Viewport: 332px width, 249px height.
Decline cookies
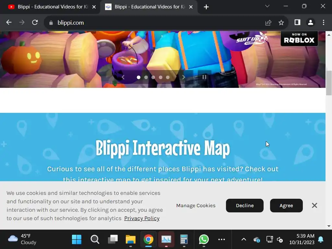click(245, 206)
